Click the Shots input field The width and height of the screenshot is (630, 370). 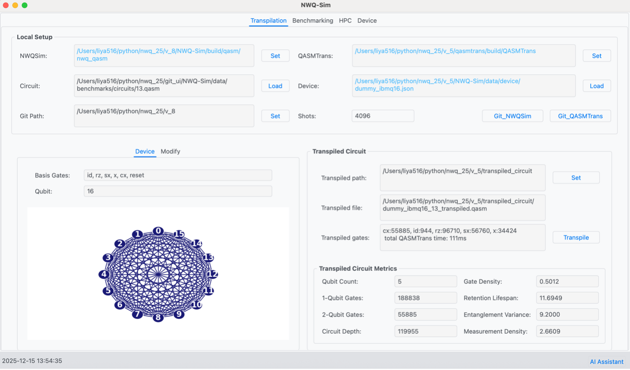[382, 116]
